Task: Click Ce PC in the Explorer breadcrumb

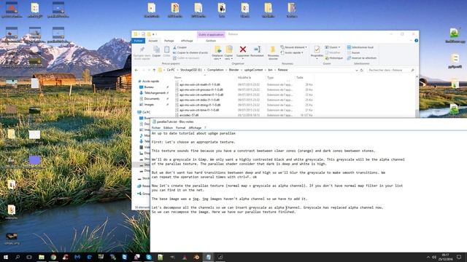Action: click(x=171, y=70)
